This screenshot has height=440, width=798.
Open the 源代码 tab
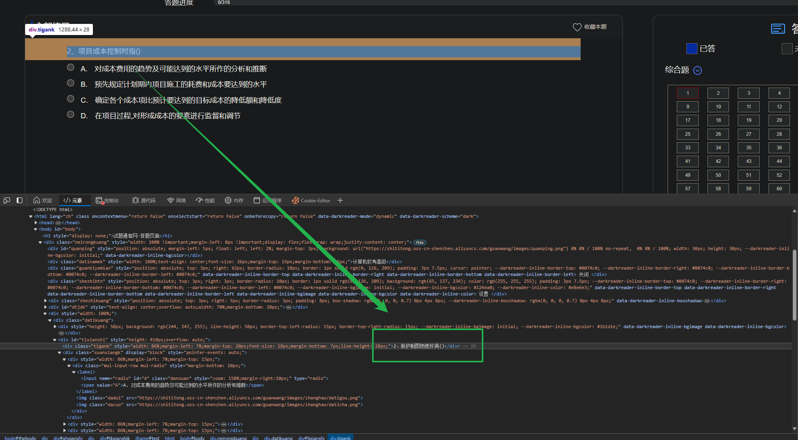[x=144, y=200]
